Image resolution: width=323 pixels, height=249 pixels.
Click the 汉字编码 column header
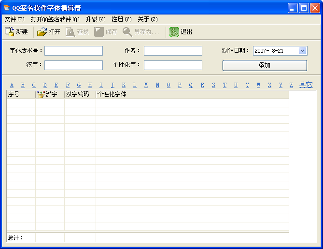(x=80, y=94)
